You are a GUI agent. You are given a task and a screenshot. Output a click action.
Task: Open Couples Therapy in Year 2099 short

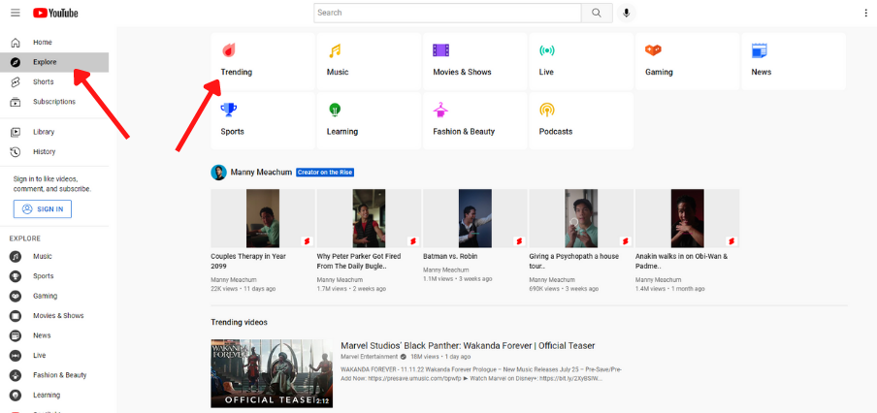point(262,218)
